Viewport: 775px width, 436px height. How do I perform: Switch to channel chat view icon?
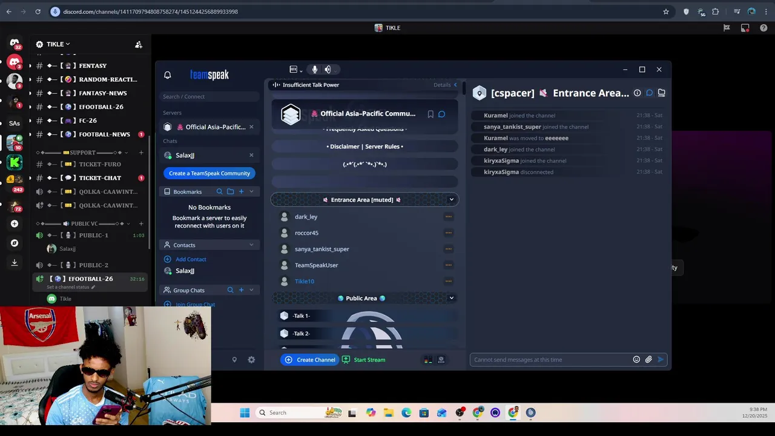point(649,93)
